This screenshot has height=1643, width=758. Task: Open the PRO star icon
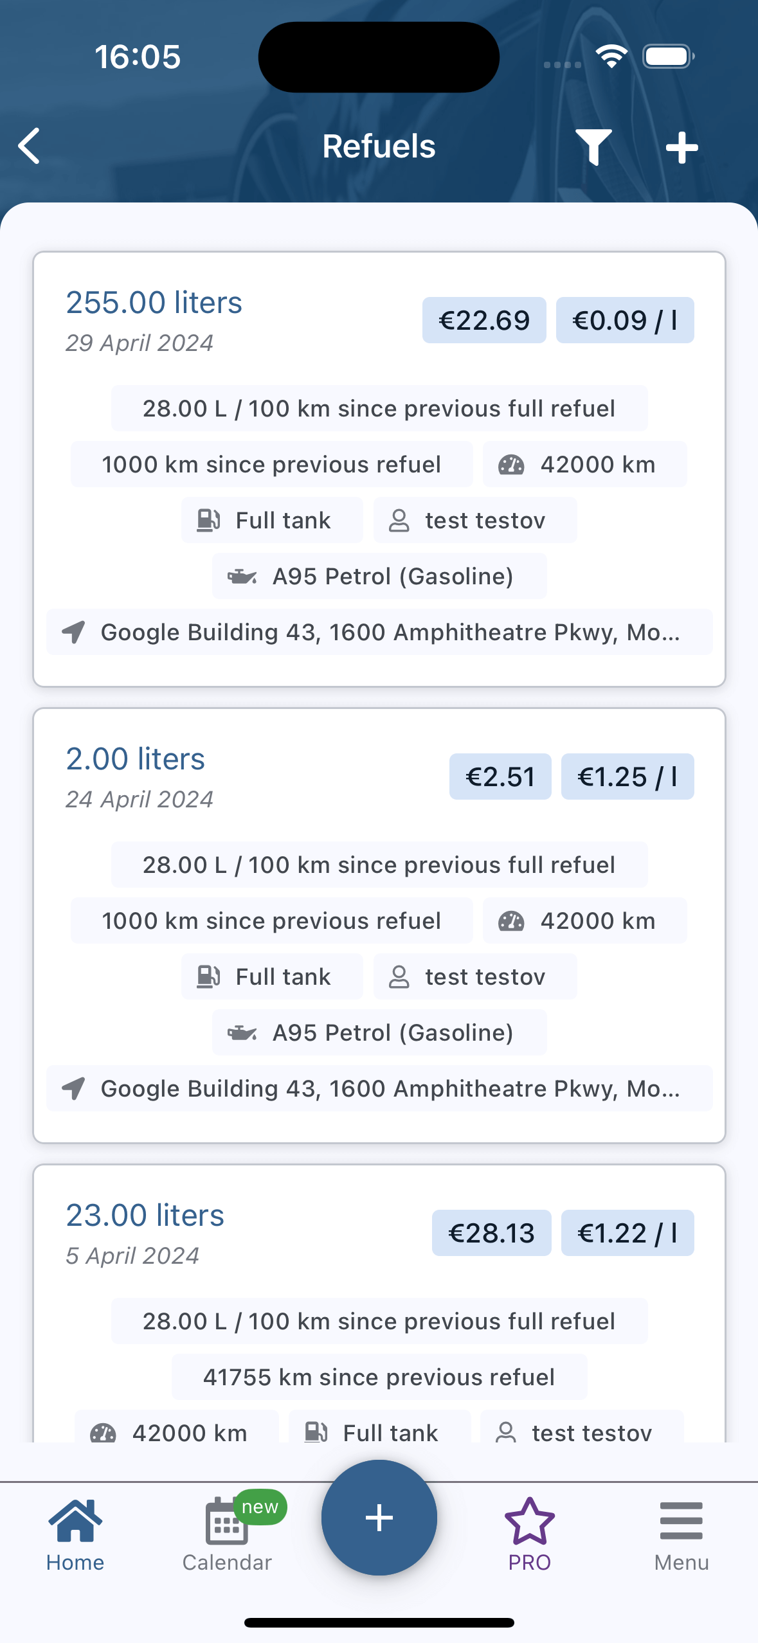(x=529, y=1522)
